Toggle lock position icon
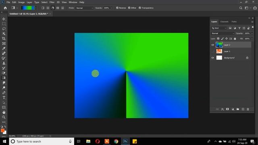 tap(227, 39)
